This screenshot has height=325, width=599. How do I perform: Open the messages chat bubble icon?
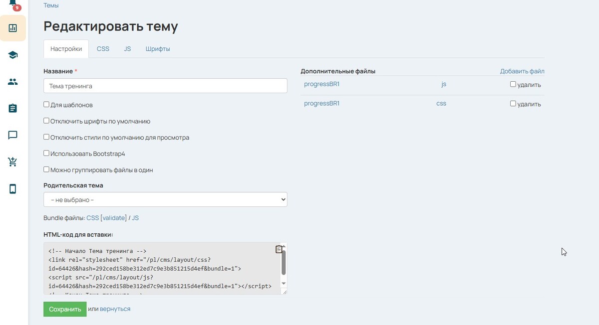(x=13, y=135)
